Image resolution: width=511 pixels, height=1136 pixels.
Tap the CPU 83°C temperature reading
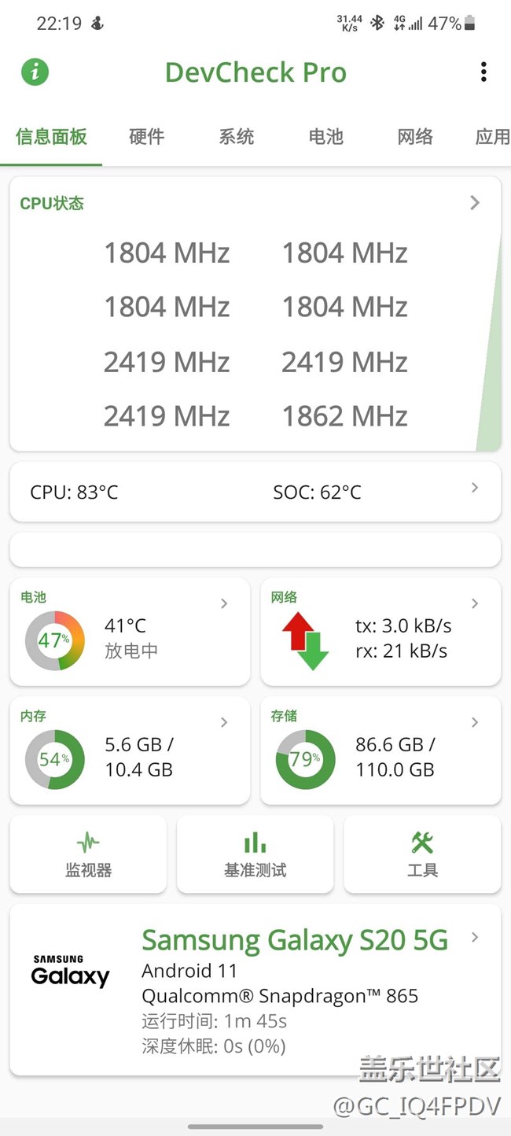point(74,492)
